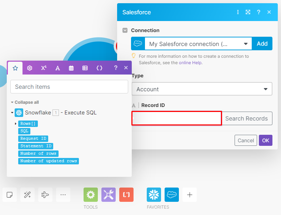The width and height of the screenshot is (281, 215).
Task: Insert the SQL variable pill
Action: tap(24, 131)
